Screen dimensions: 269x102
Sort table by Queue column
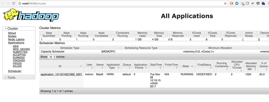click(127, 66)
